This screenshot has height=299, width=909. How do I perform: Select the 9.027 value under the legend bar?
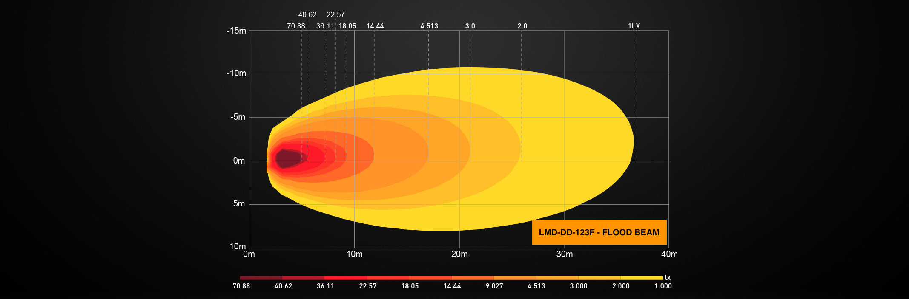click(494, 286)
